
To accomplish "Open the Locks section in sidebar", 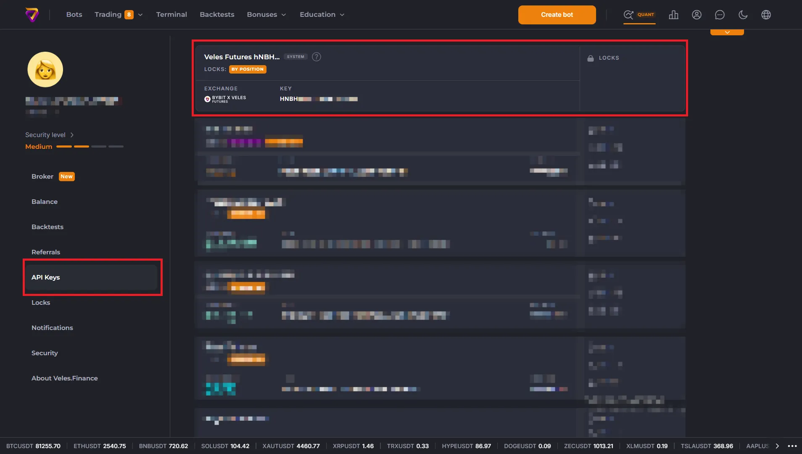I will [x=41, y=303].
